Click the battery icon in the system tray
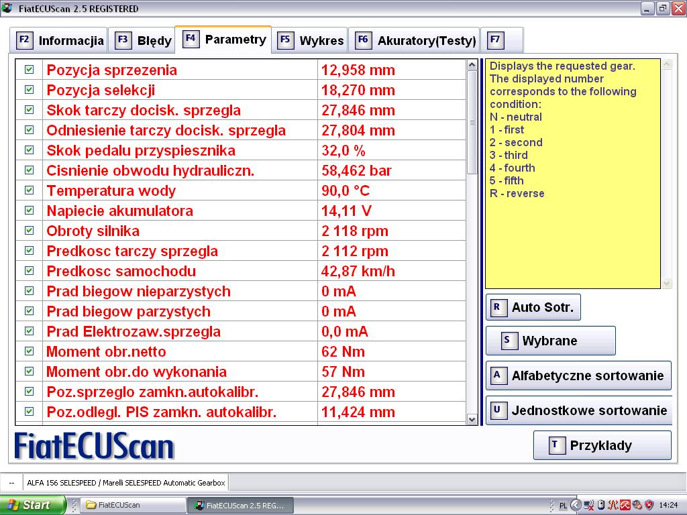The image size is (687, 515). point(601,506)
